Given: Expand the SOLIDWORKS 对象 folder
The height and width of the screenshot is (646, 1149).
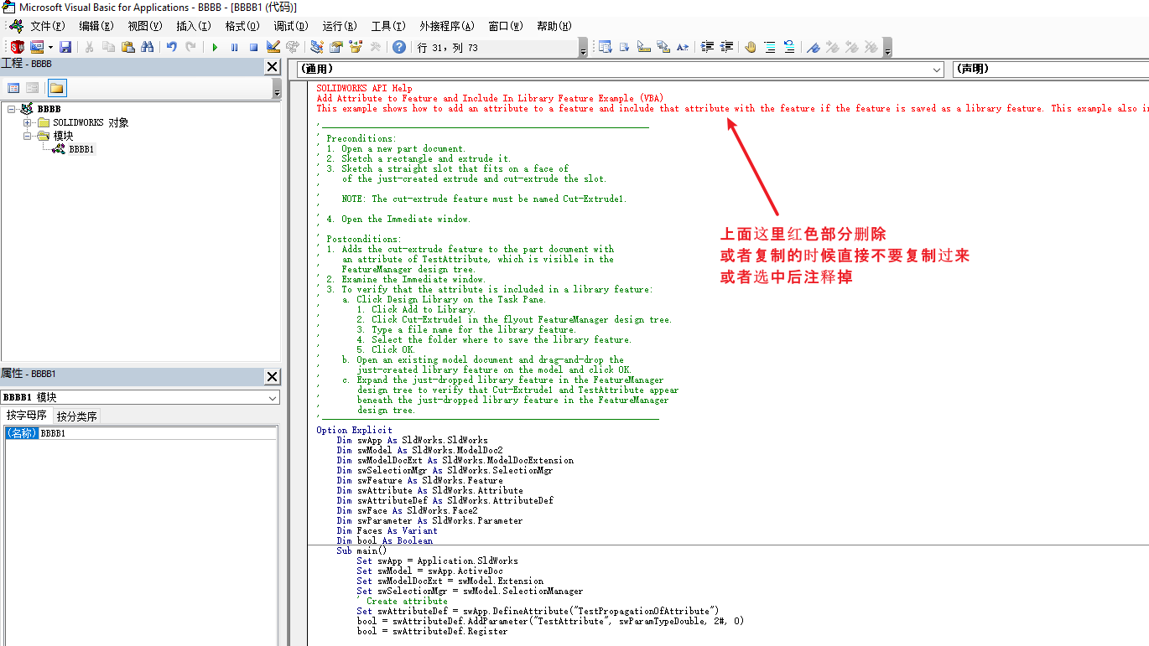Looking at the screenshot, I should 28,122.
